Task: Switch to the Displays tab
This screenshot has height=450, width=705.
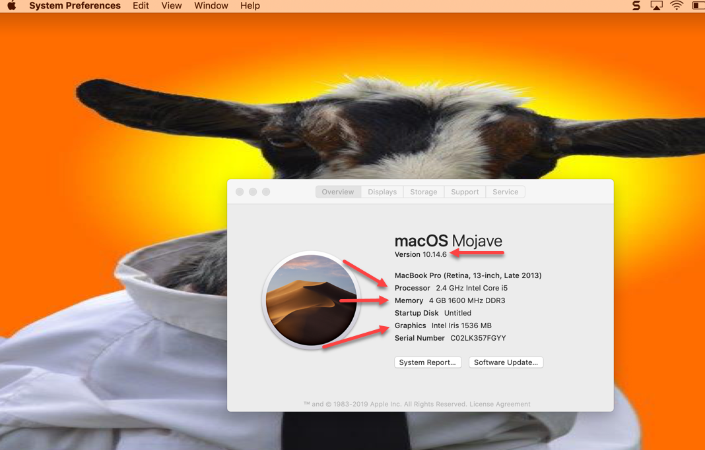Action: (x=382, y=192)
